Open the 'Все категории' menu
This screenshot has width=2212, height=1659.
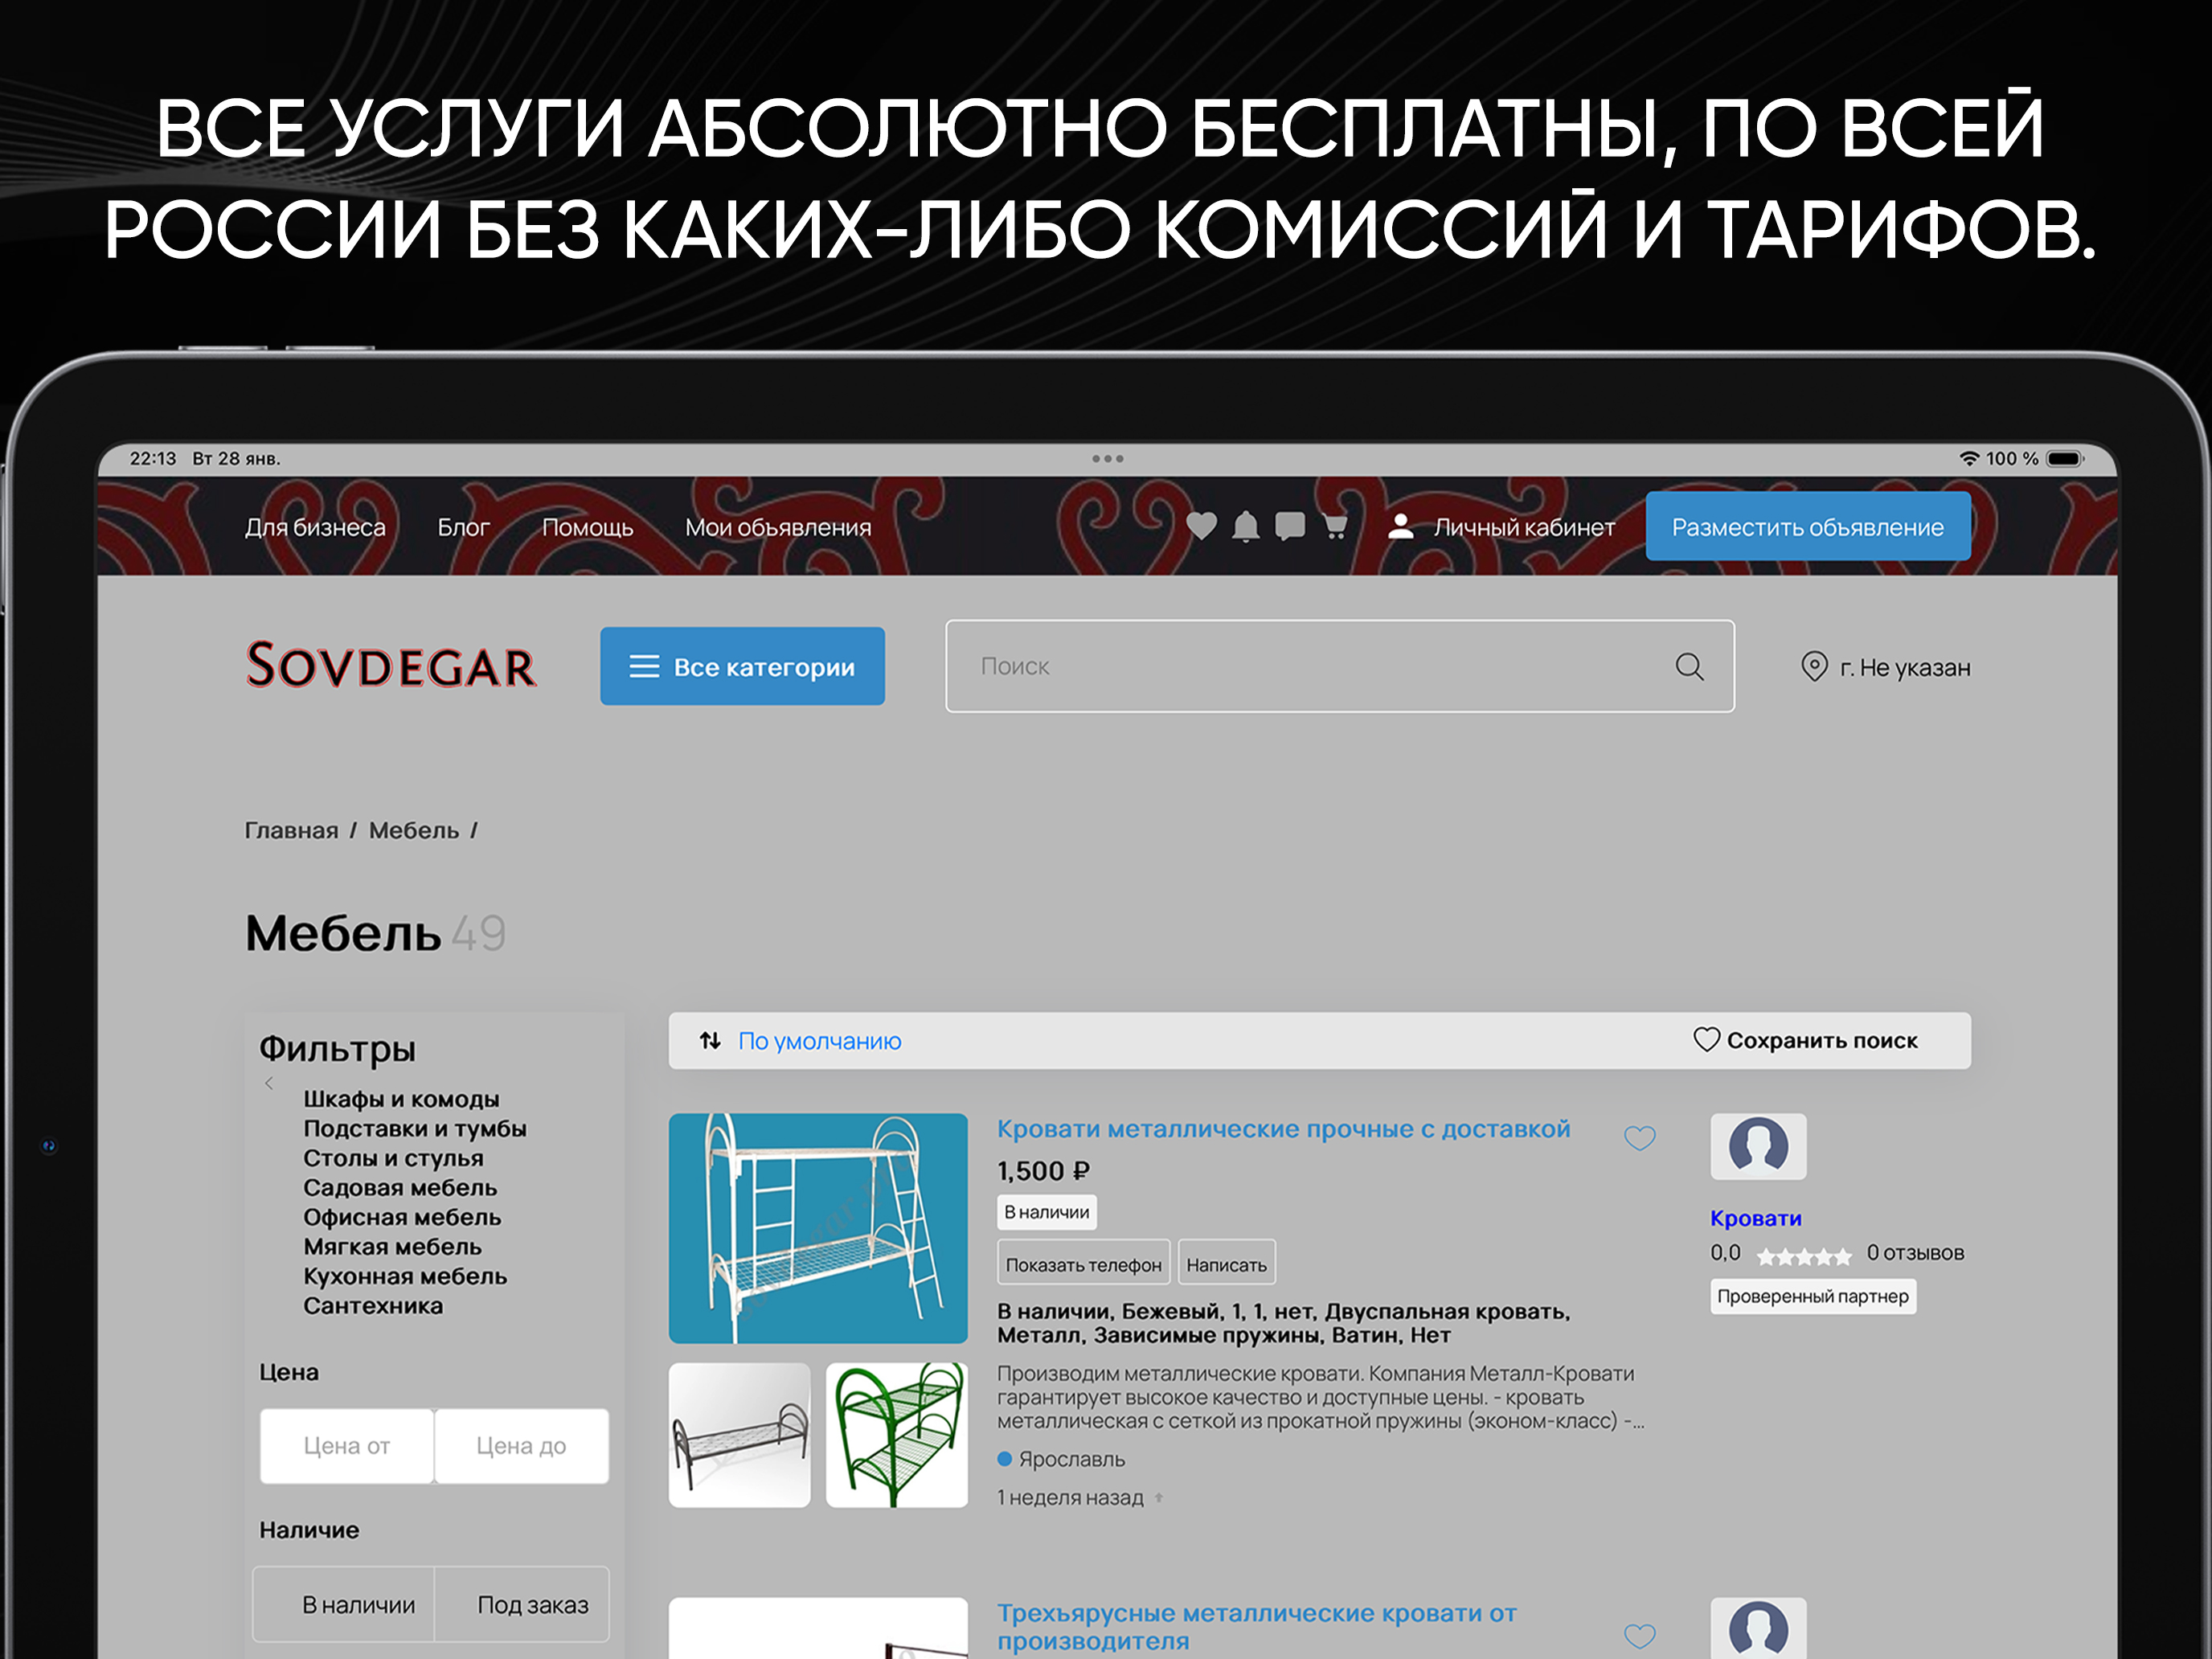coord(742,666)
